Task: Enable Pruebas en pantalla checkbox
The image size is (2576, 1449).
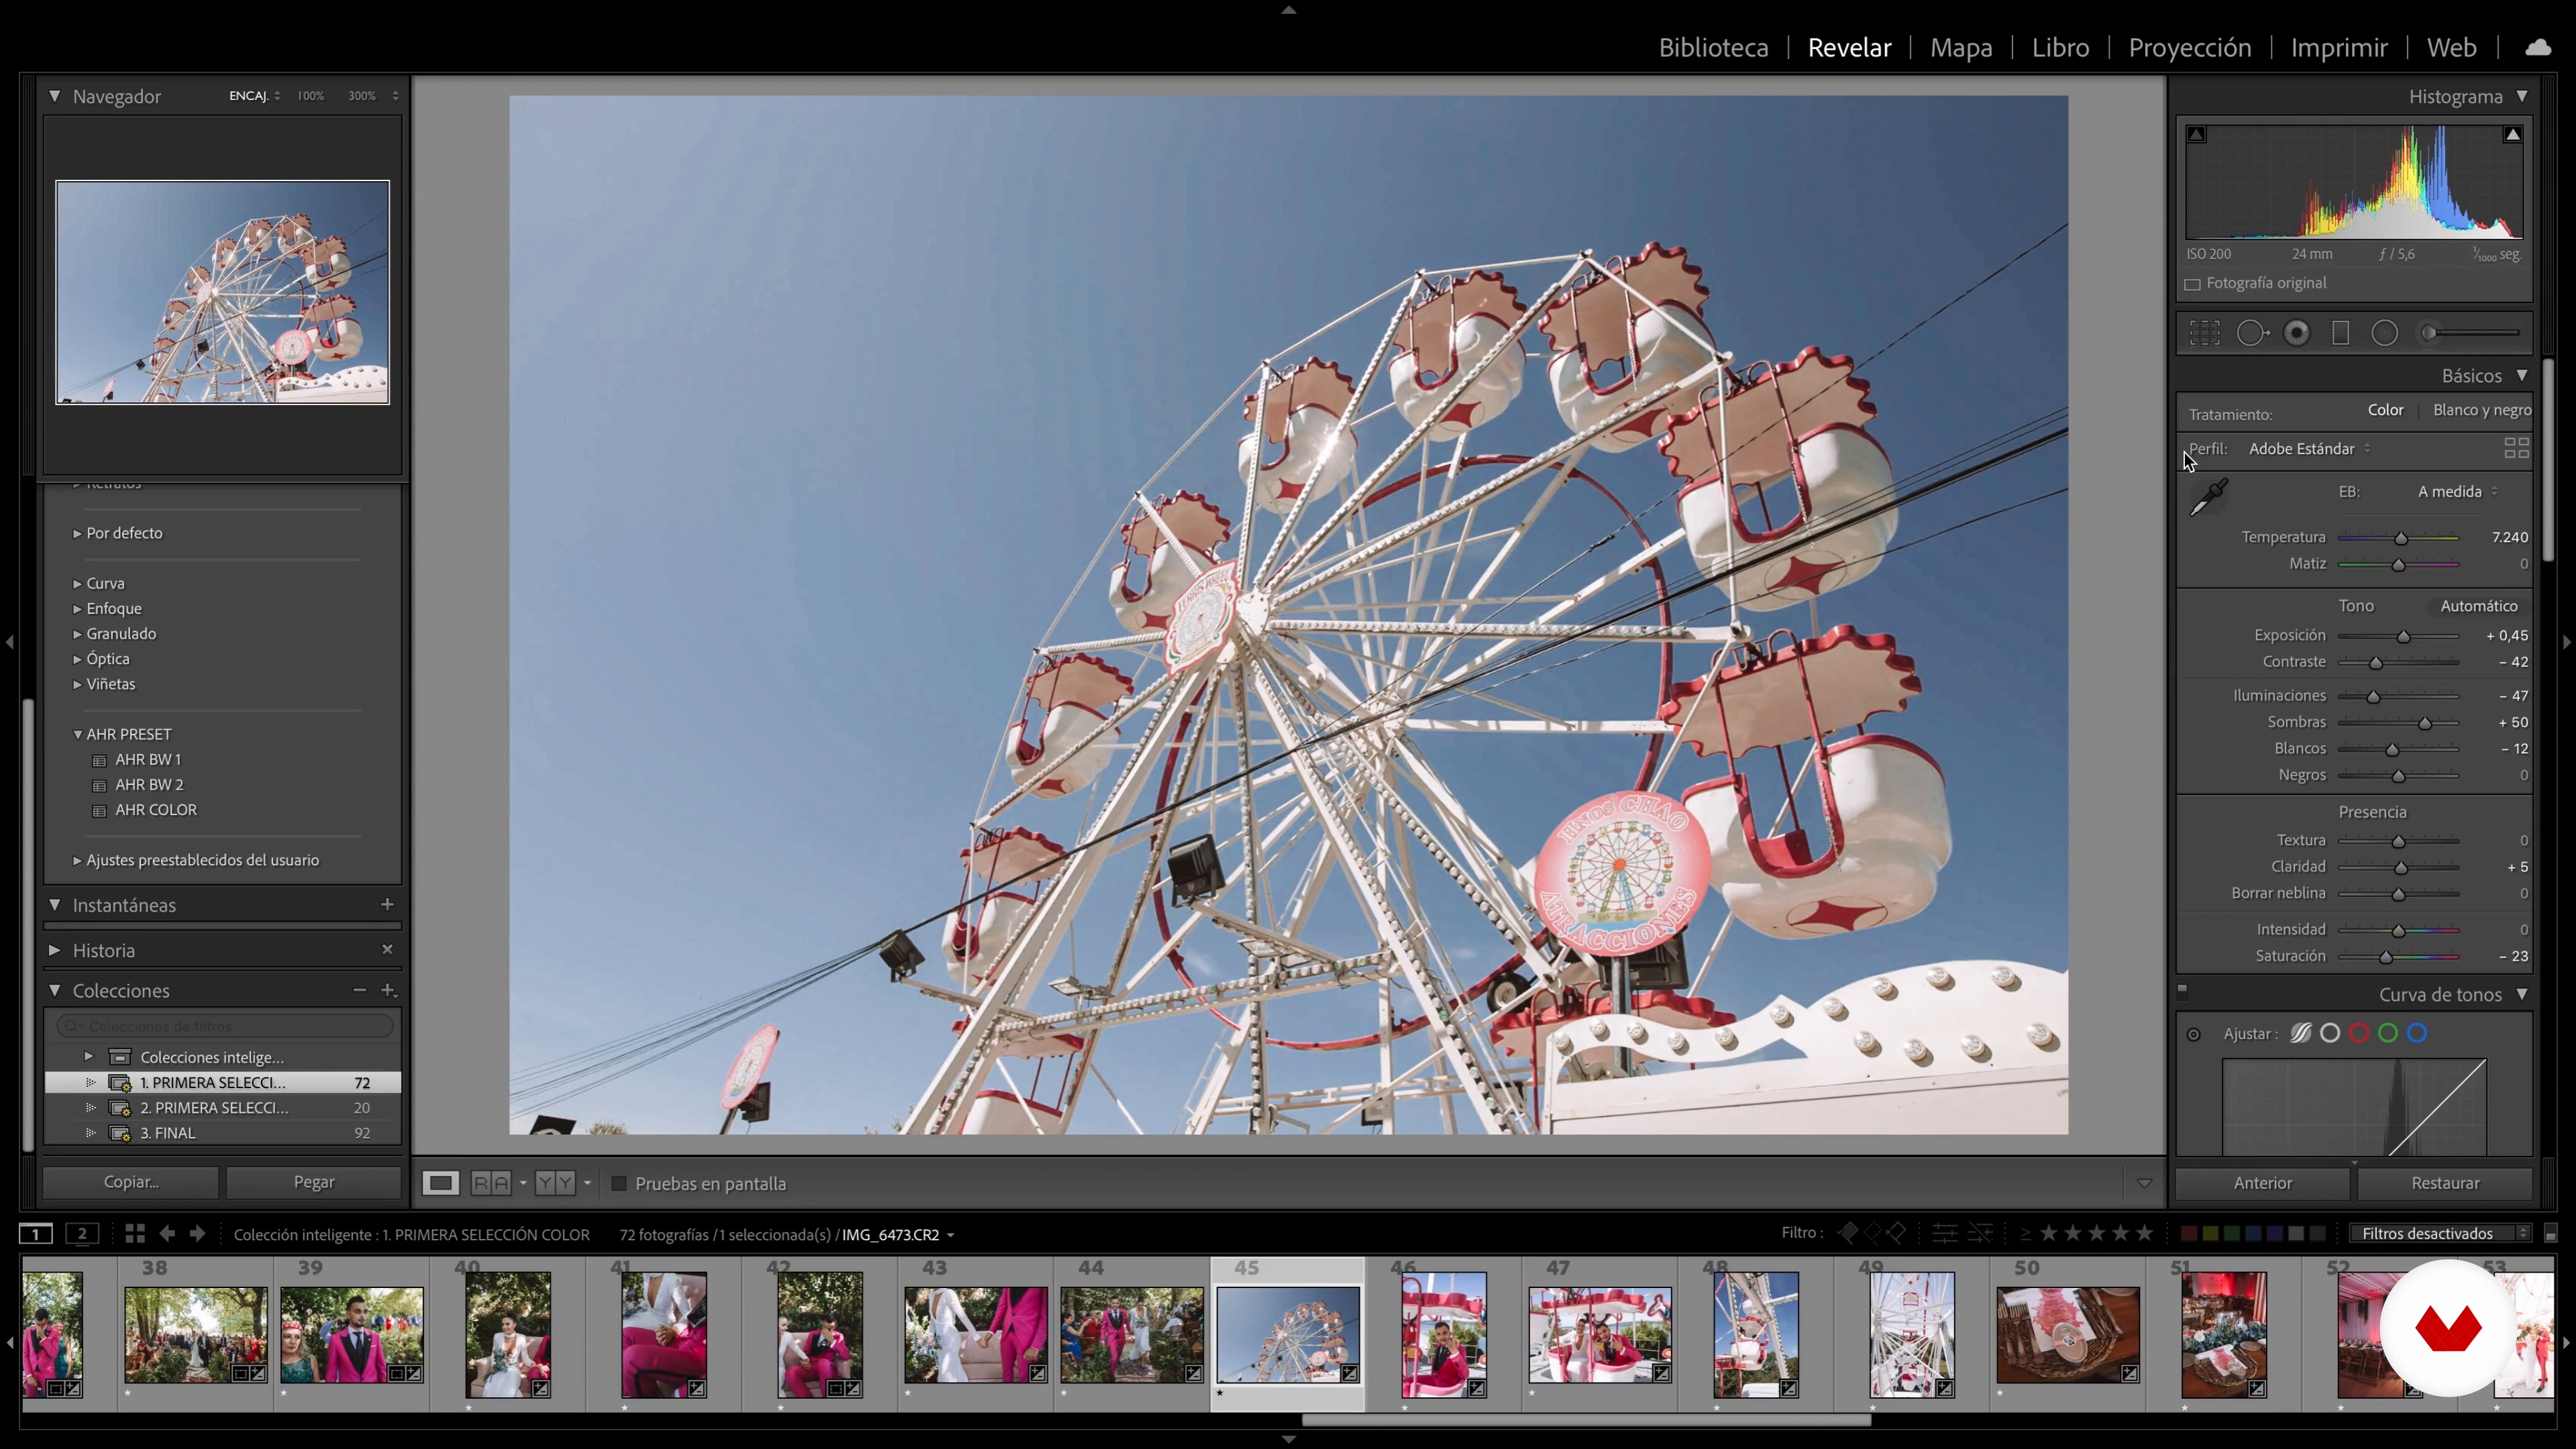Action: pos(619,1183)
